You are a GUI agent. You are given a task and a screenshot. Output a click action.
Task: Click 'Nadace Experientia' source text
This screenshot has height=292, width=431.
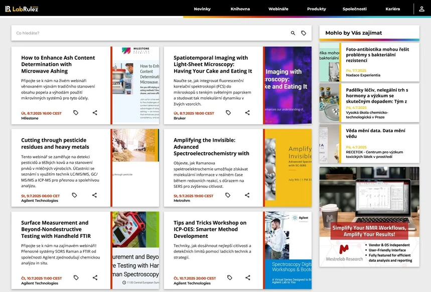pyautogui.click(x=363, y=75)
